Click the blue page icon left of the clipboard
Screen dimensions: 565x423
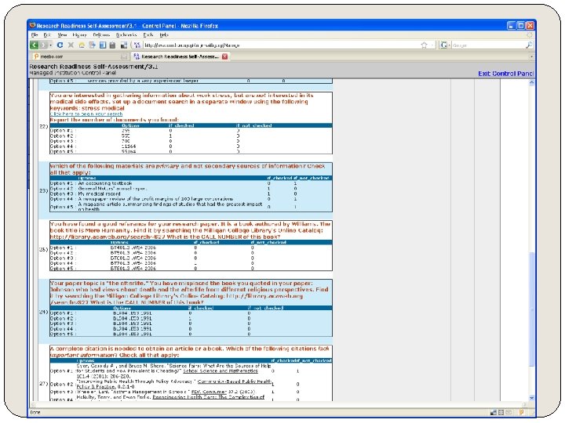(103, 45)
